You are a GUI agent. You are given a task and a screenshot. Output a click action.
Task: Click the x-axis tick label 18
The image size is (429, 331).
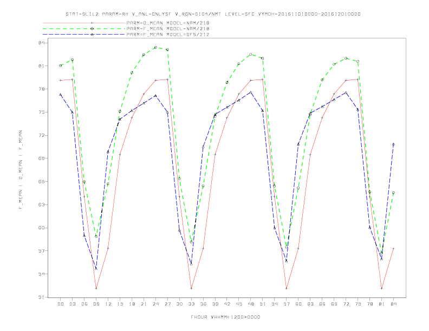[132, 304]
